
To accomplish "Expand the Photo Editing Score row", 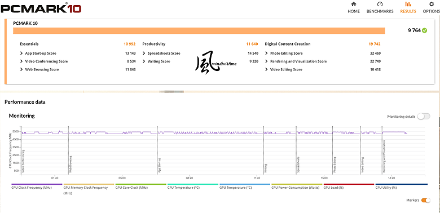I will click(x=323, y=53).
